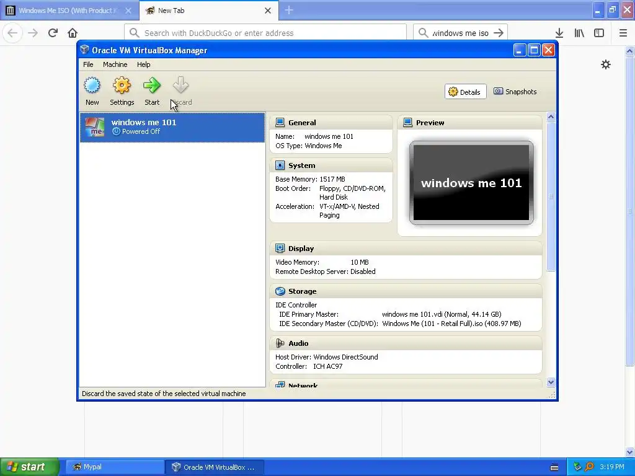The image size is (635, 476).
Task: Click the New Tab page gear icon
Action: click(x=605, y=64)
